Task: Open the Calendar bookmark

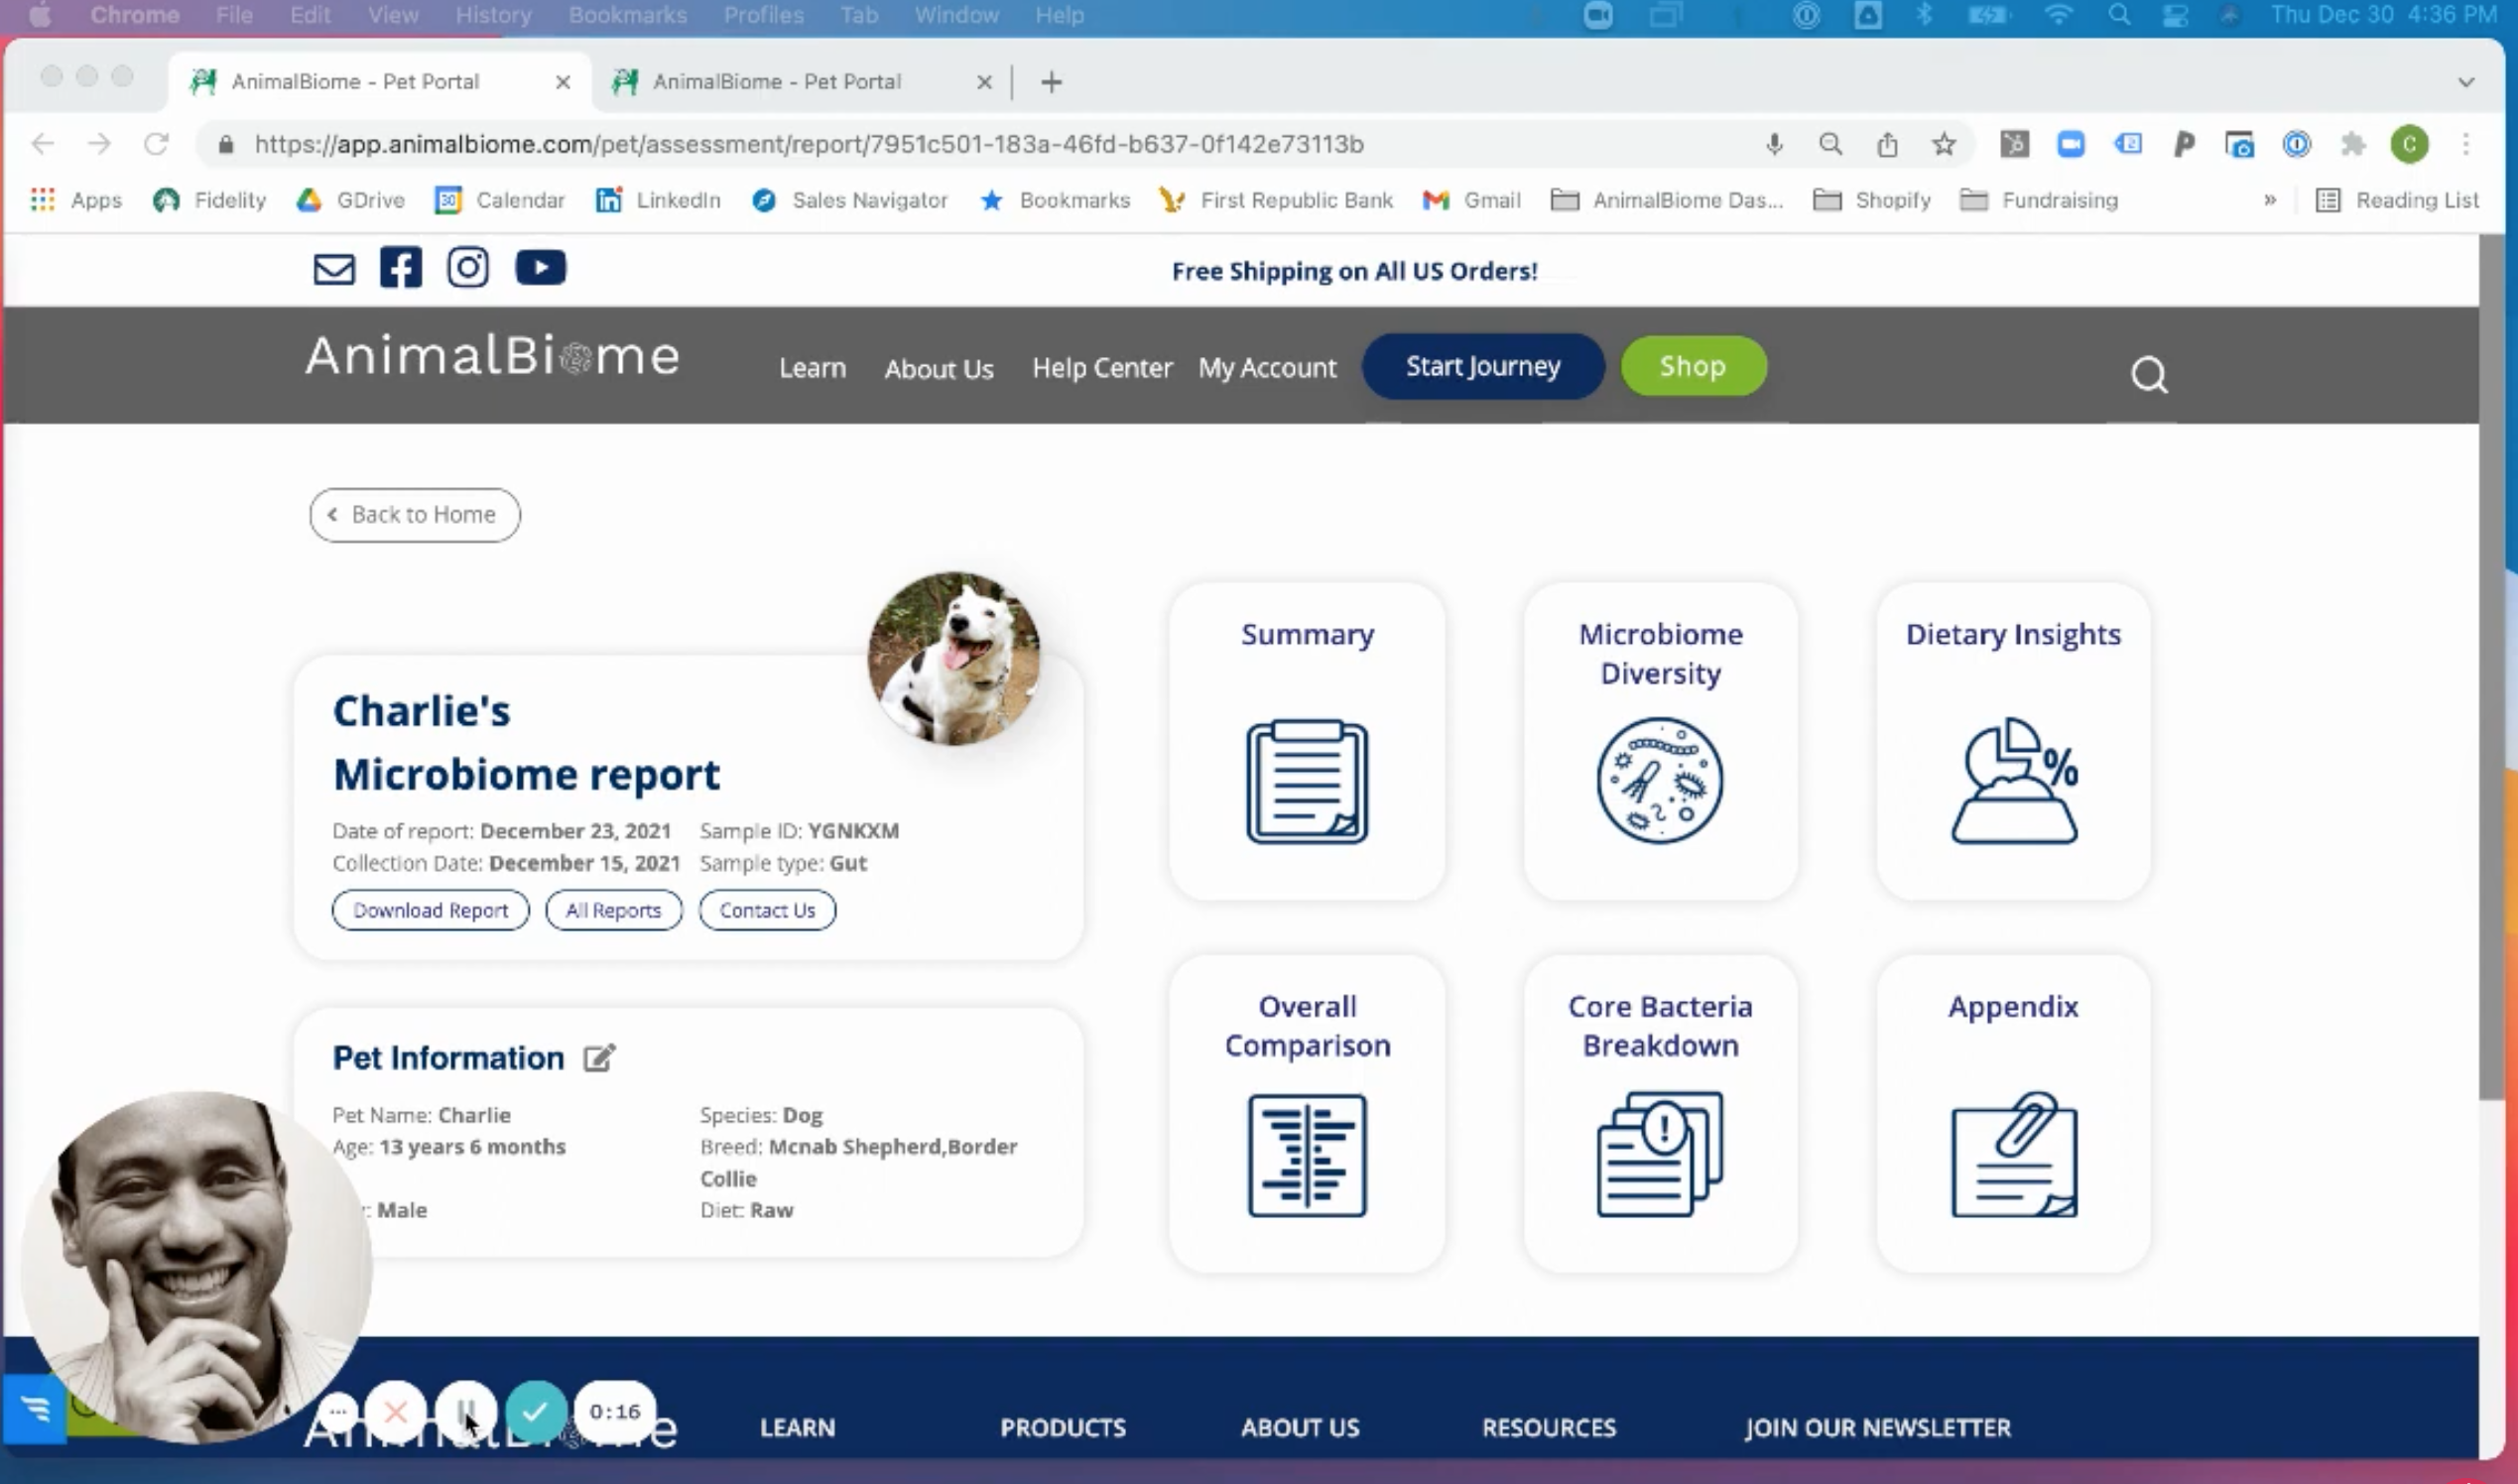Action: 500,200
